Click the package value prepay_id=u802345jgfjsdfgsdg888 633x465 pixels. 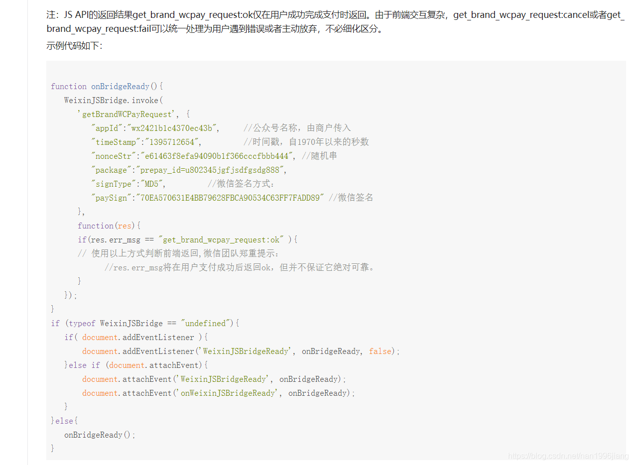pos(210,170)
